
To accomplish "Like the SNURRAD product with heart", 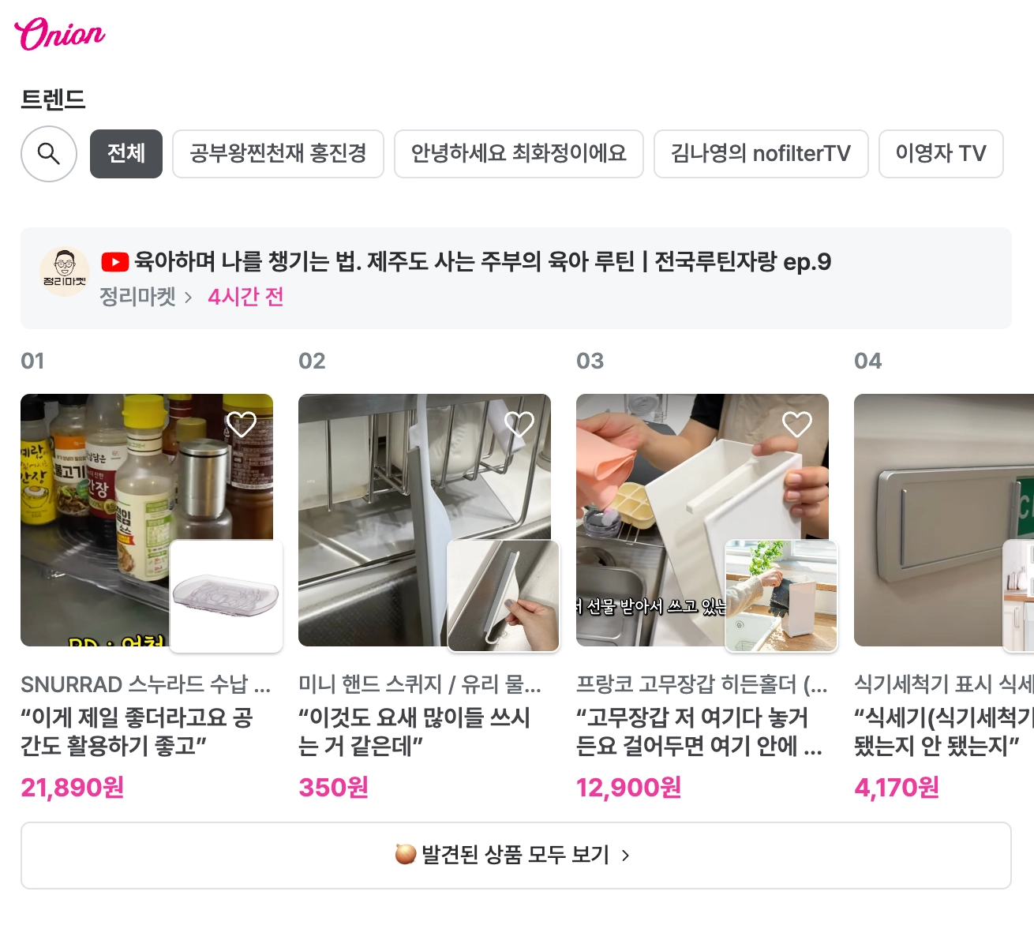I will [x=242, y=425].
